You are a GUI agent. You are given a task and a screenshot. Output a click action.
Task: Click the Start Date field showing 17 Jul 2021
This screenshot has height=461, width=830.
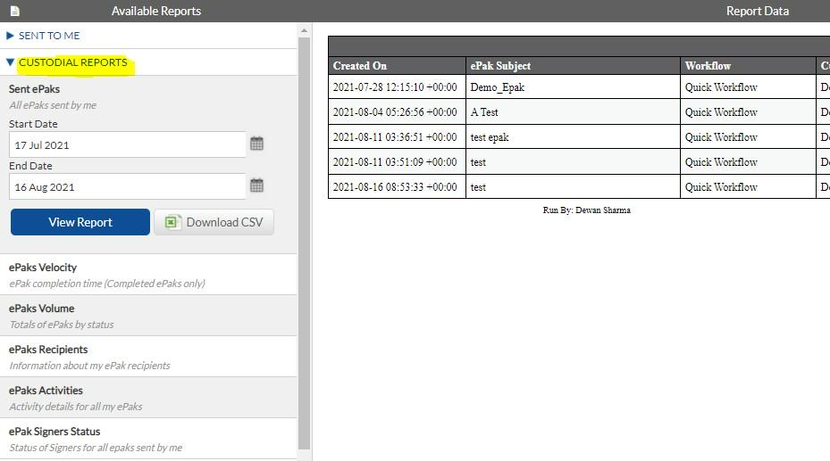pyautogui.click(x=128, y=144)
